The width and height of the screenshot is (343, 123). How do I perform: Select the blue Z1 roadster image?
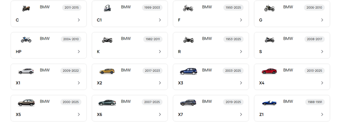pyautogui.click(x=269, y=102)
